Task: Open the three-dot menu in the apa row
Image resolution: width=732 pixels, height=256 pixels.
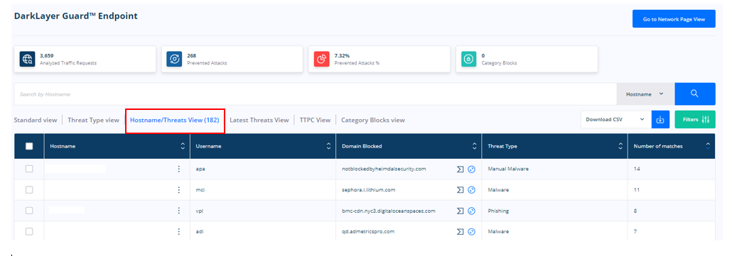Action: 179,169
